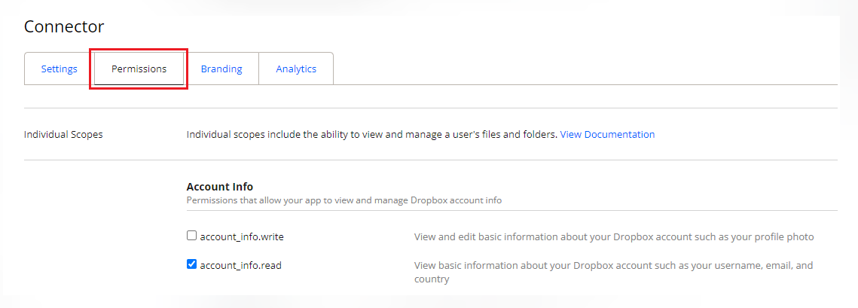Open the Settings tab

coord(59,69)
